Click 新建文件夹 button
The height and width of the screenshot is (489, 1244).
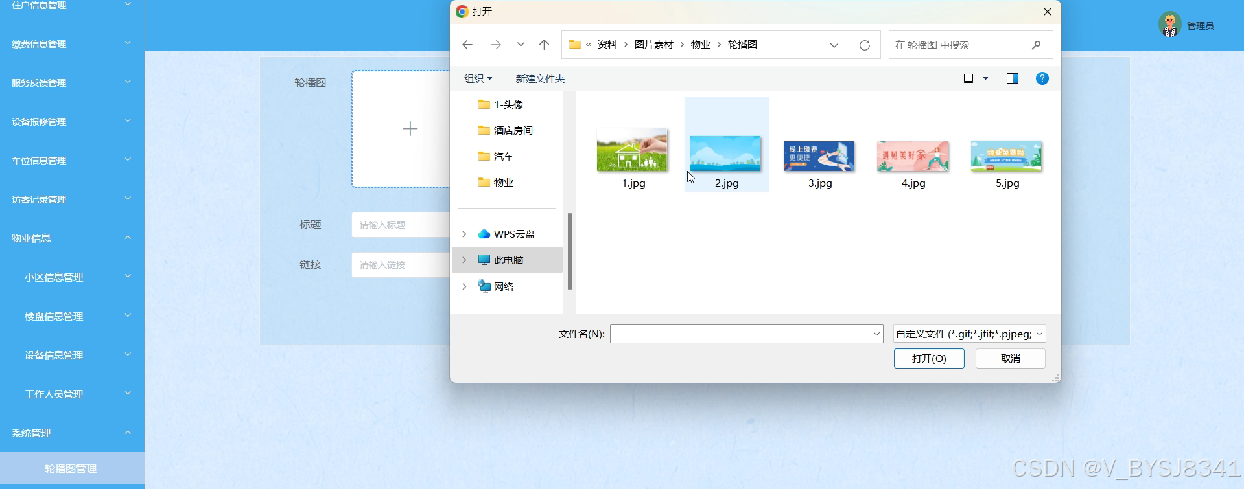pyautogui.click(x=540, y=78)
